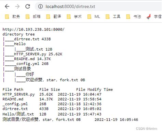
Task: Go forward with the forward arrow
Action: tap(17, 6)
